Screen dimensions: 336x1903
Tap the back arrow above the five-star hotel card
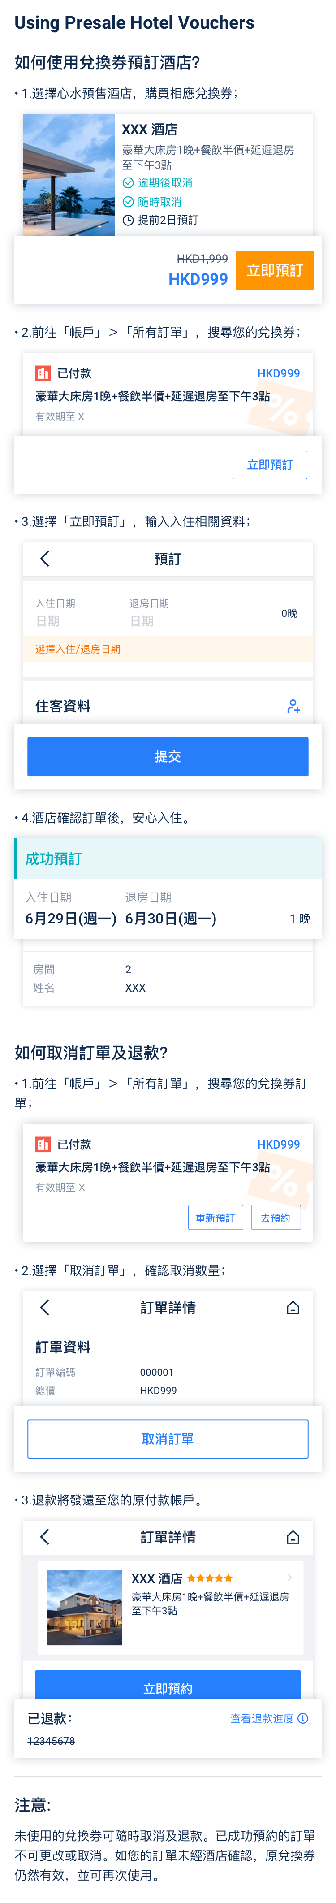coord(44,1537)
